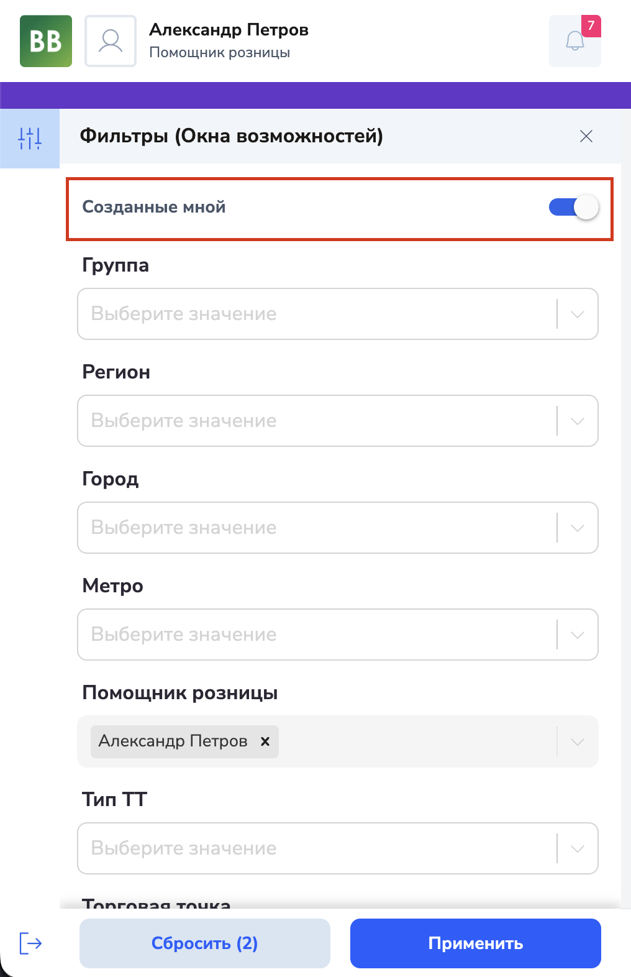Open the Помощник розницы dropdown chevron
Viewport: 631px width, 977px height.
578,741
